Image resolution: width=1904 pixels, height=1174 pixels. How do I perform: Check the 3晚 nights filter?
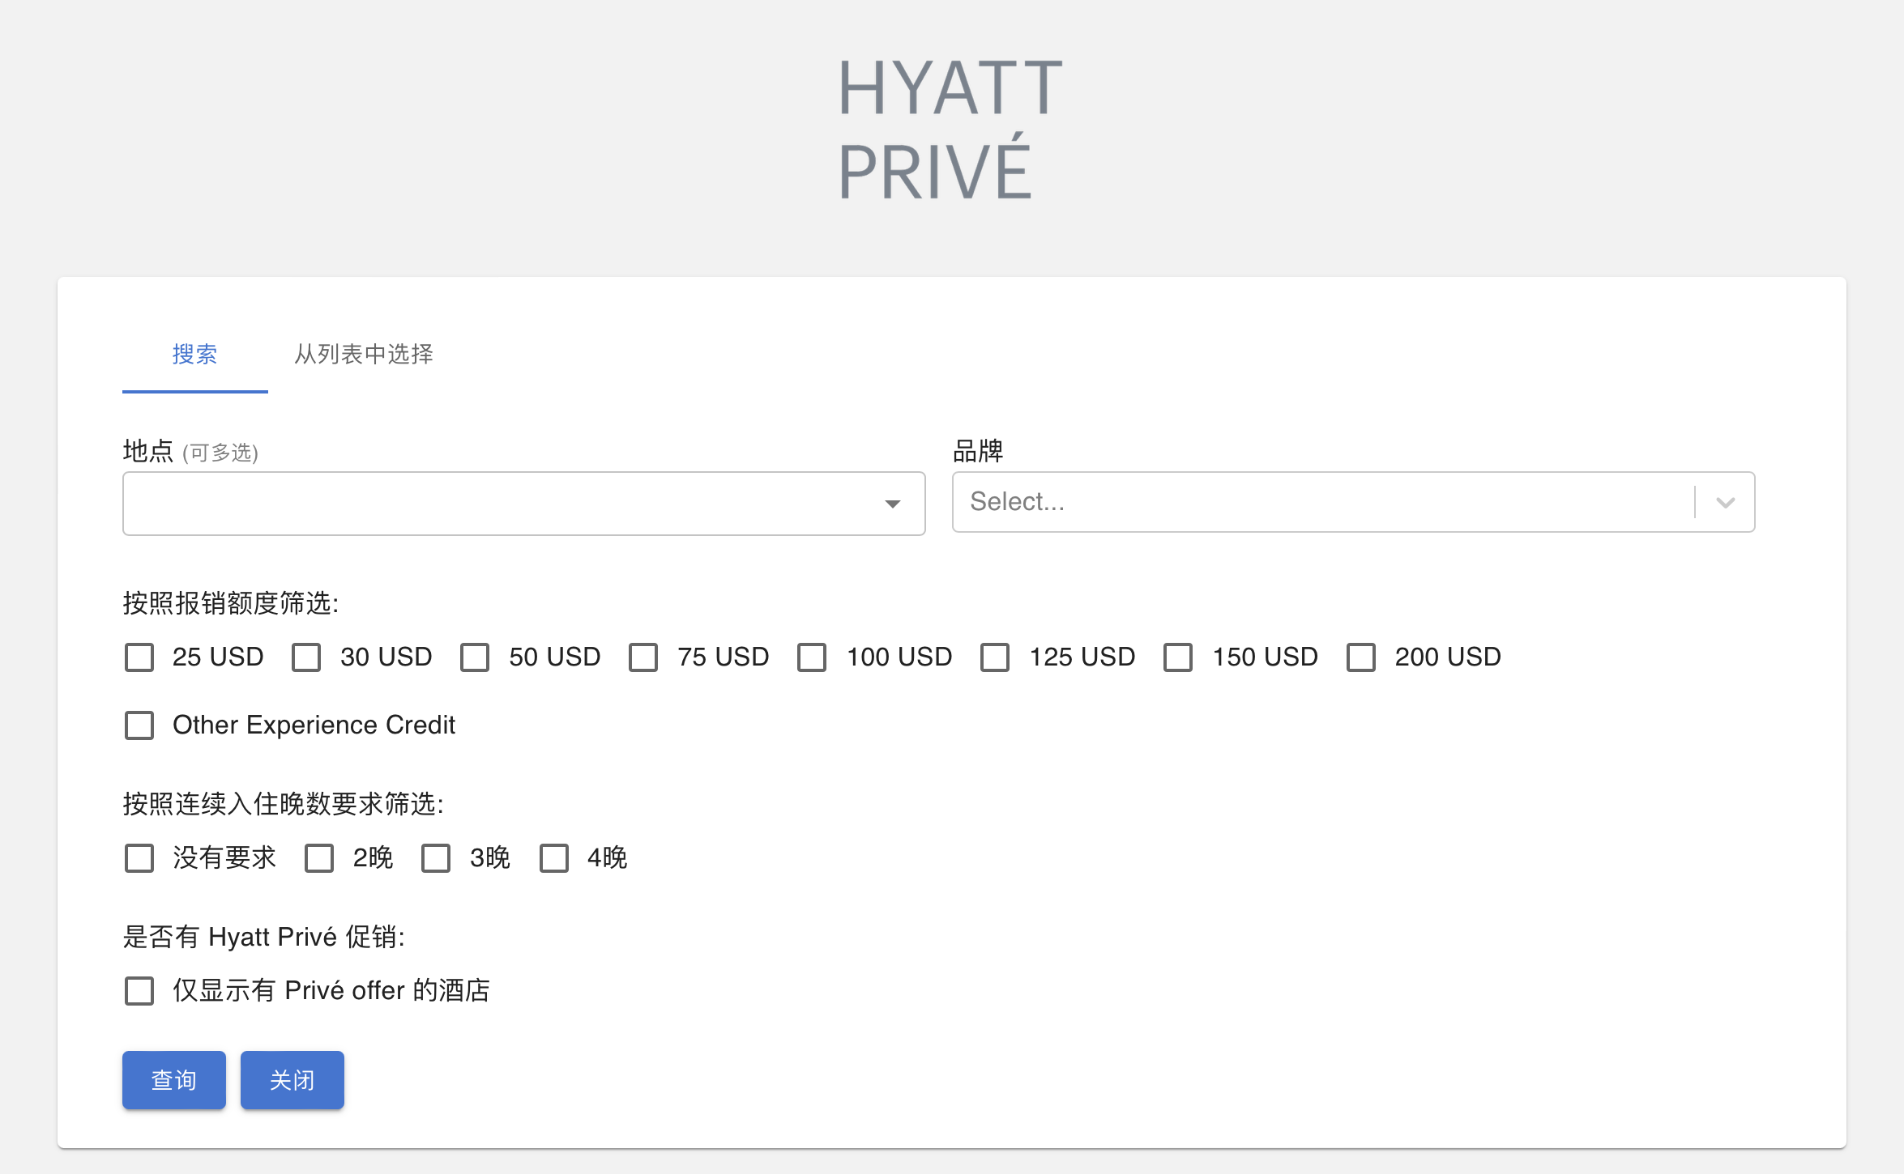point(436,858)
